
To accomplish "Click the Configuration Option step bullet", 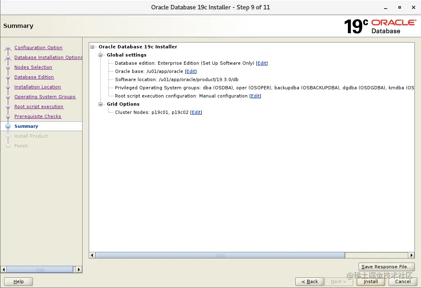I will coord(8,48).
